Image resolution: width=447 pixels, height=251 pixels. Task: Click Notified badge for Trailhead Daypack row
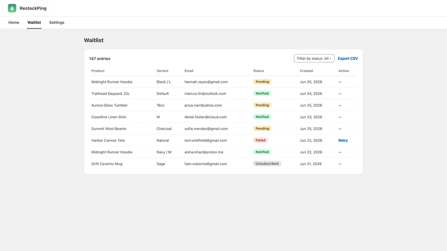262,93
